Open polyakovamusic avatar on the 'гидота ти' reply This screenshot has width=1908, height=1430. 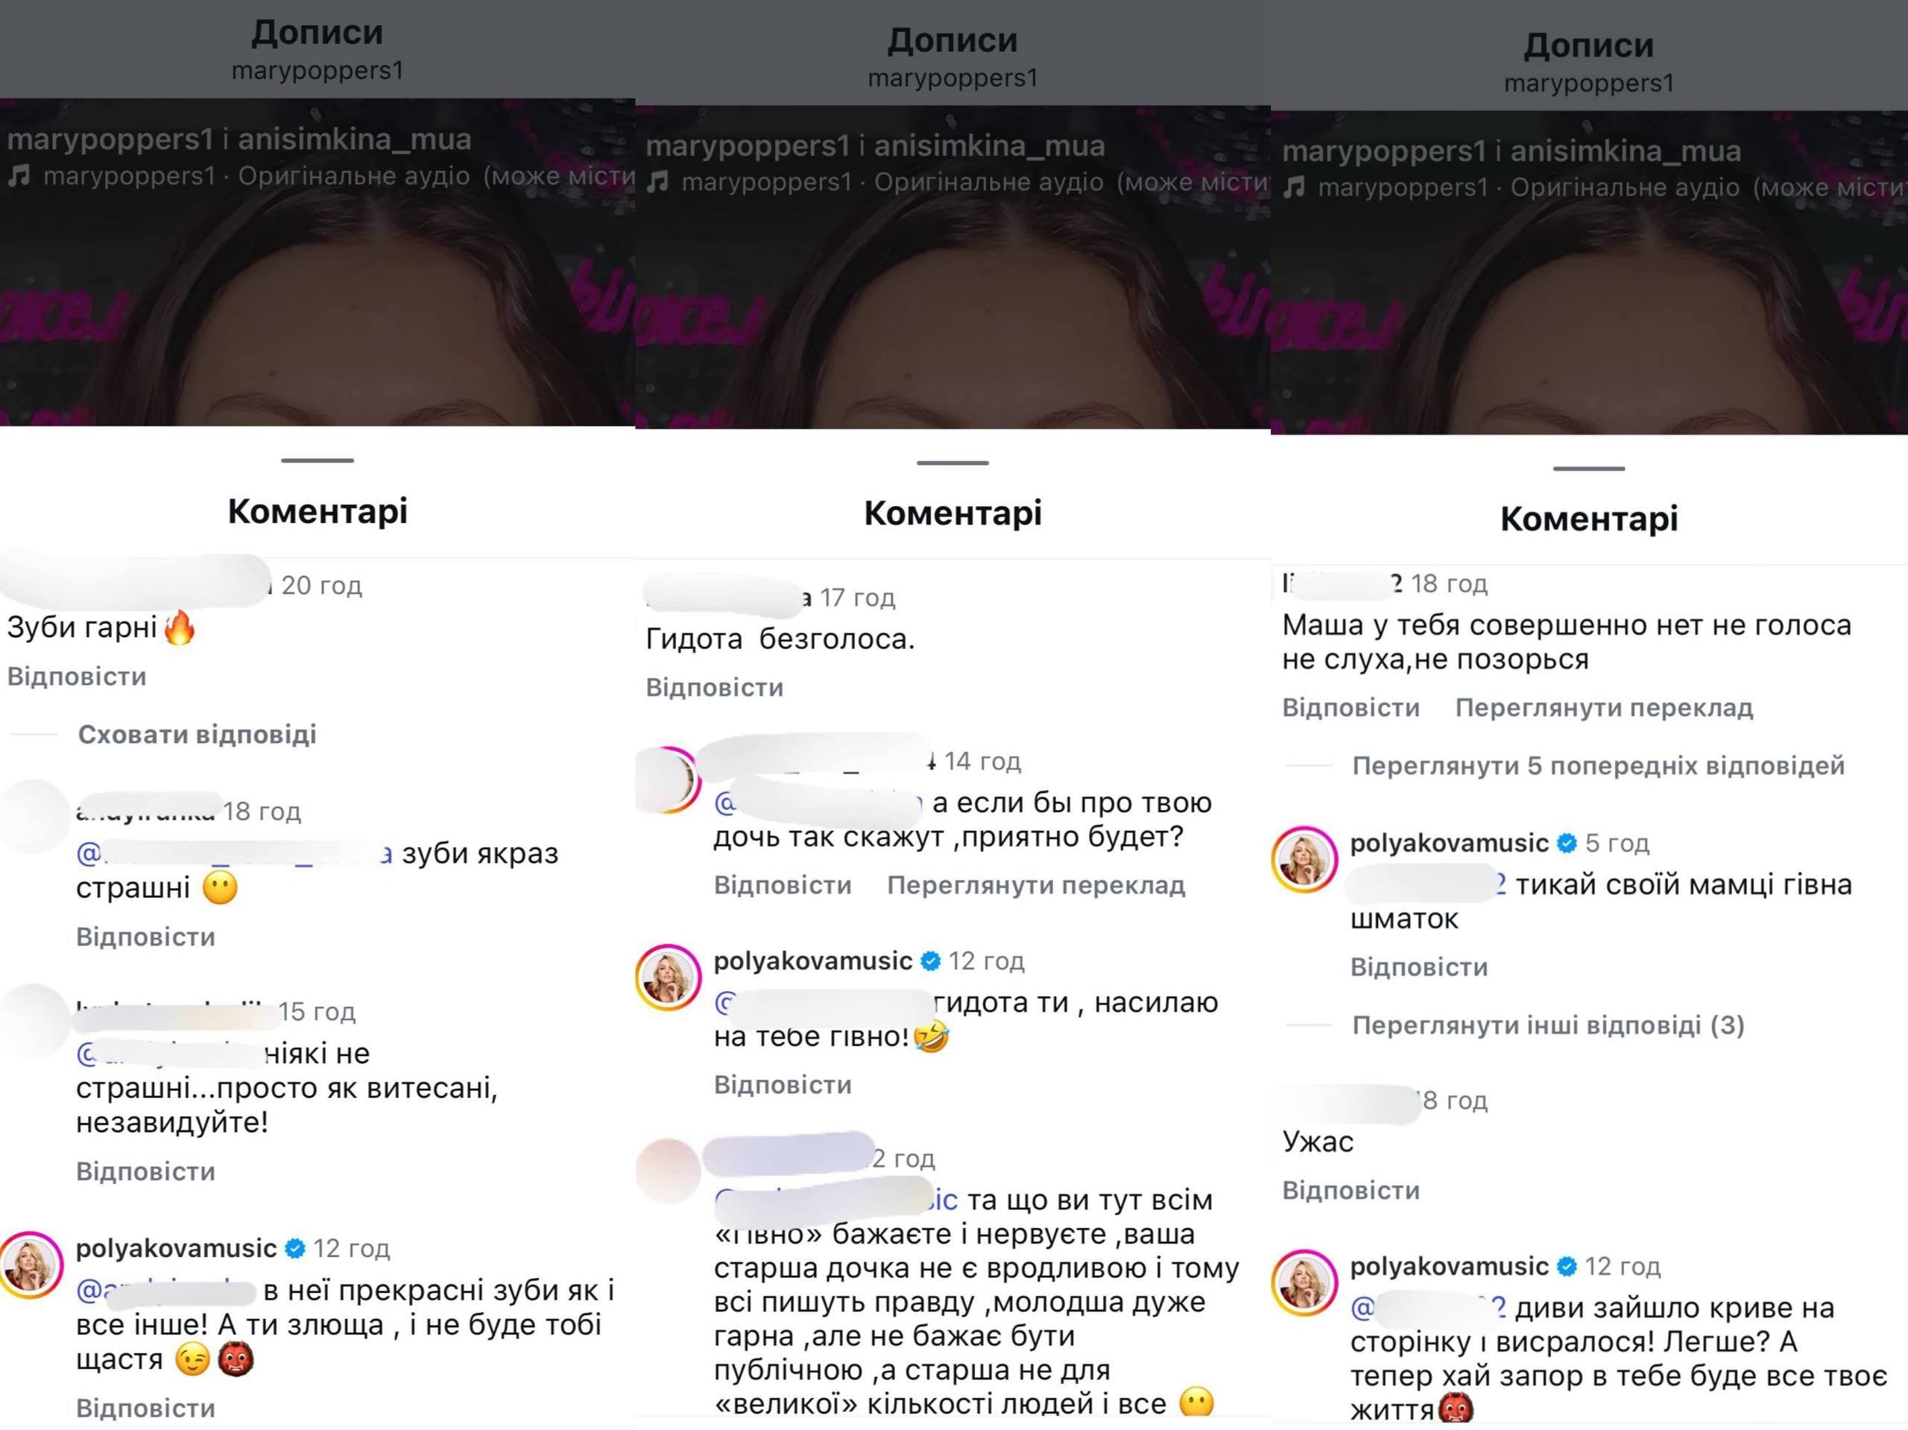pos(668,977)
